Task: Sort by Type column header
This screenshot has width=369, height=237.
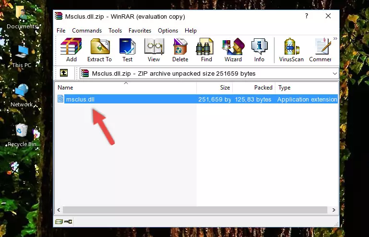Action: click(x=307, y=88)
